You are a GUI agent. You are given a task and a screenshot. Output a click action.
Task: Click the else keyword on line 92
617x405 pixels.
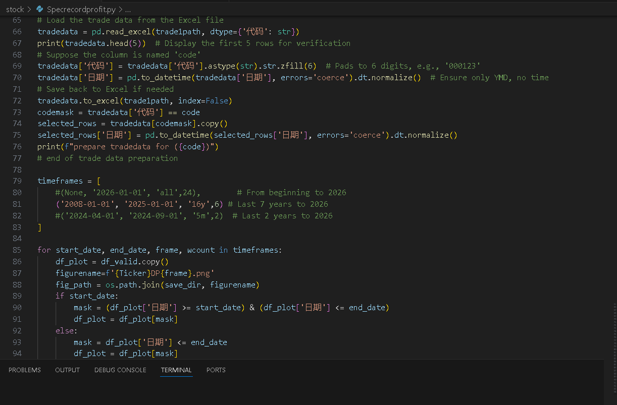(66, 331)
